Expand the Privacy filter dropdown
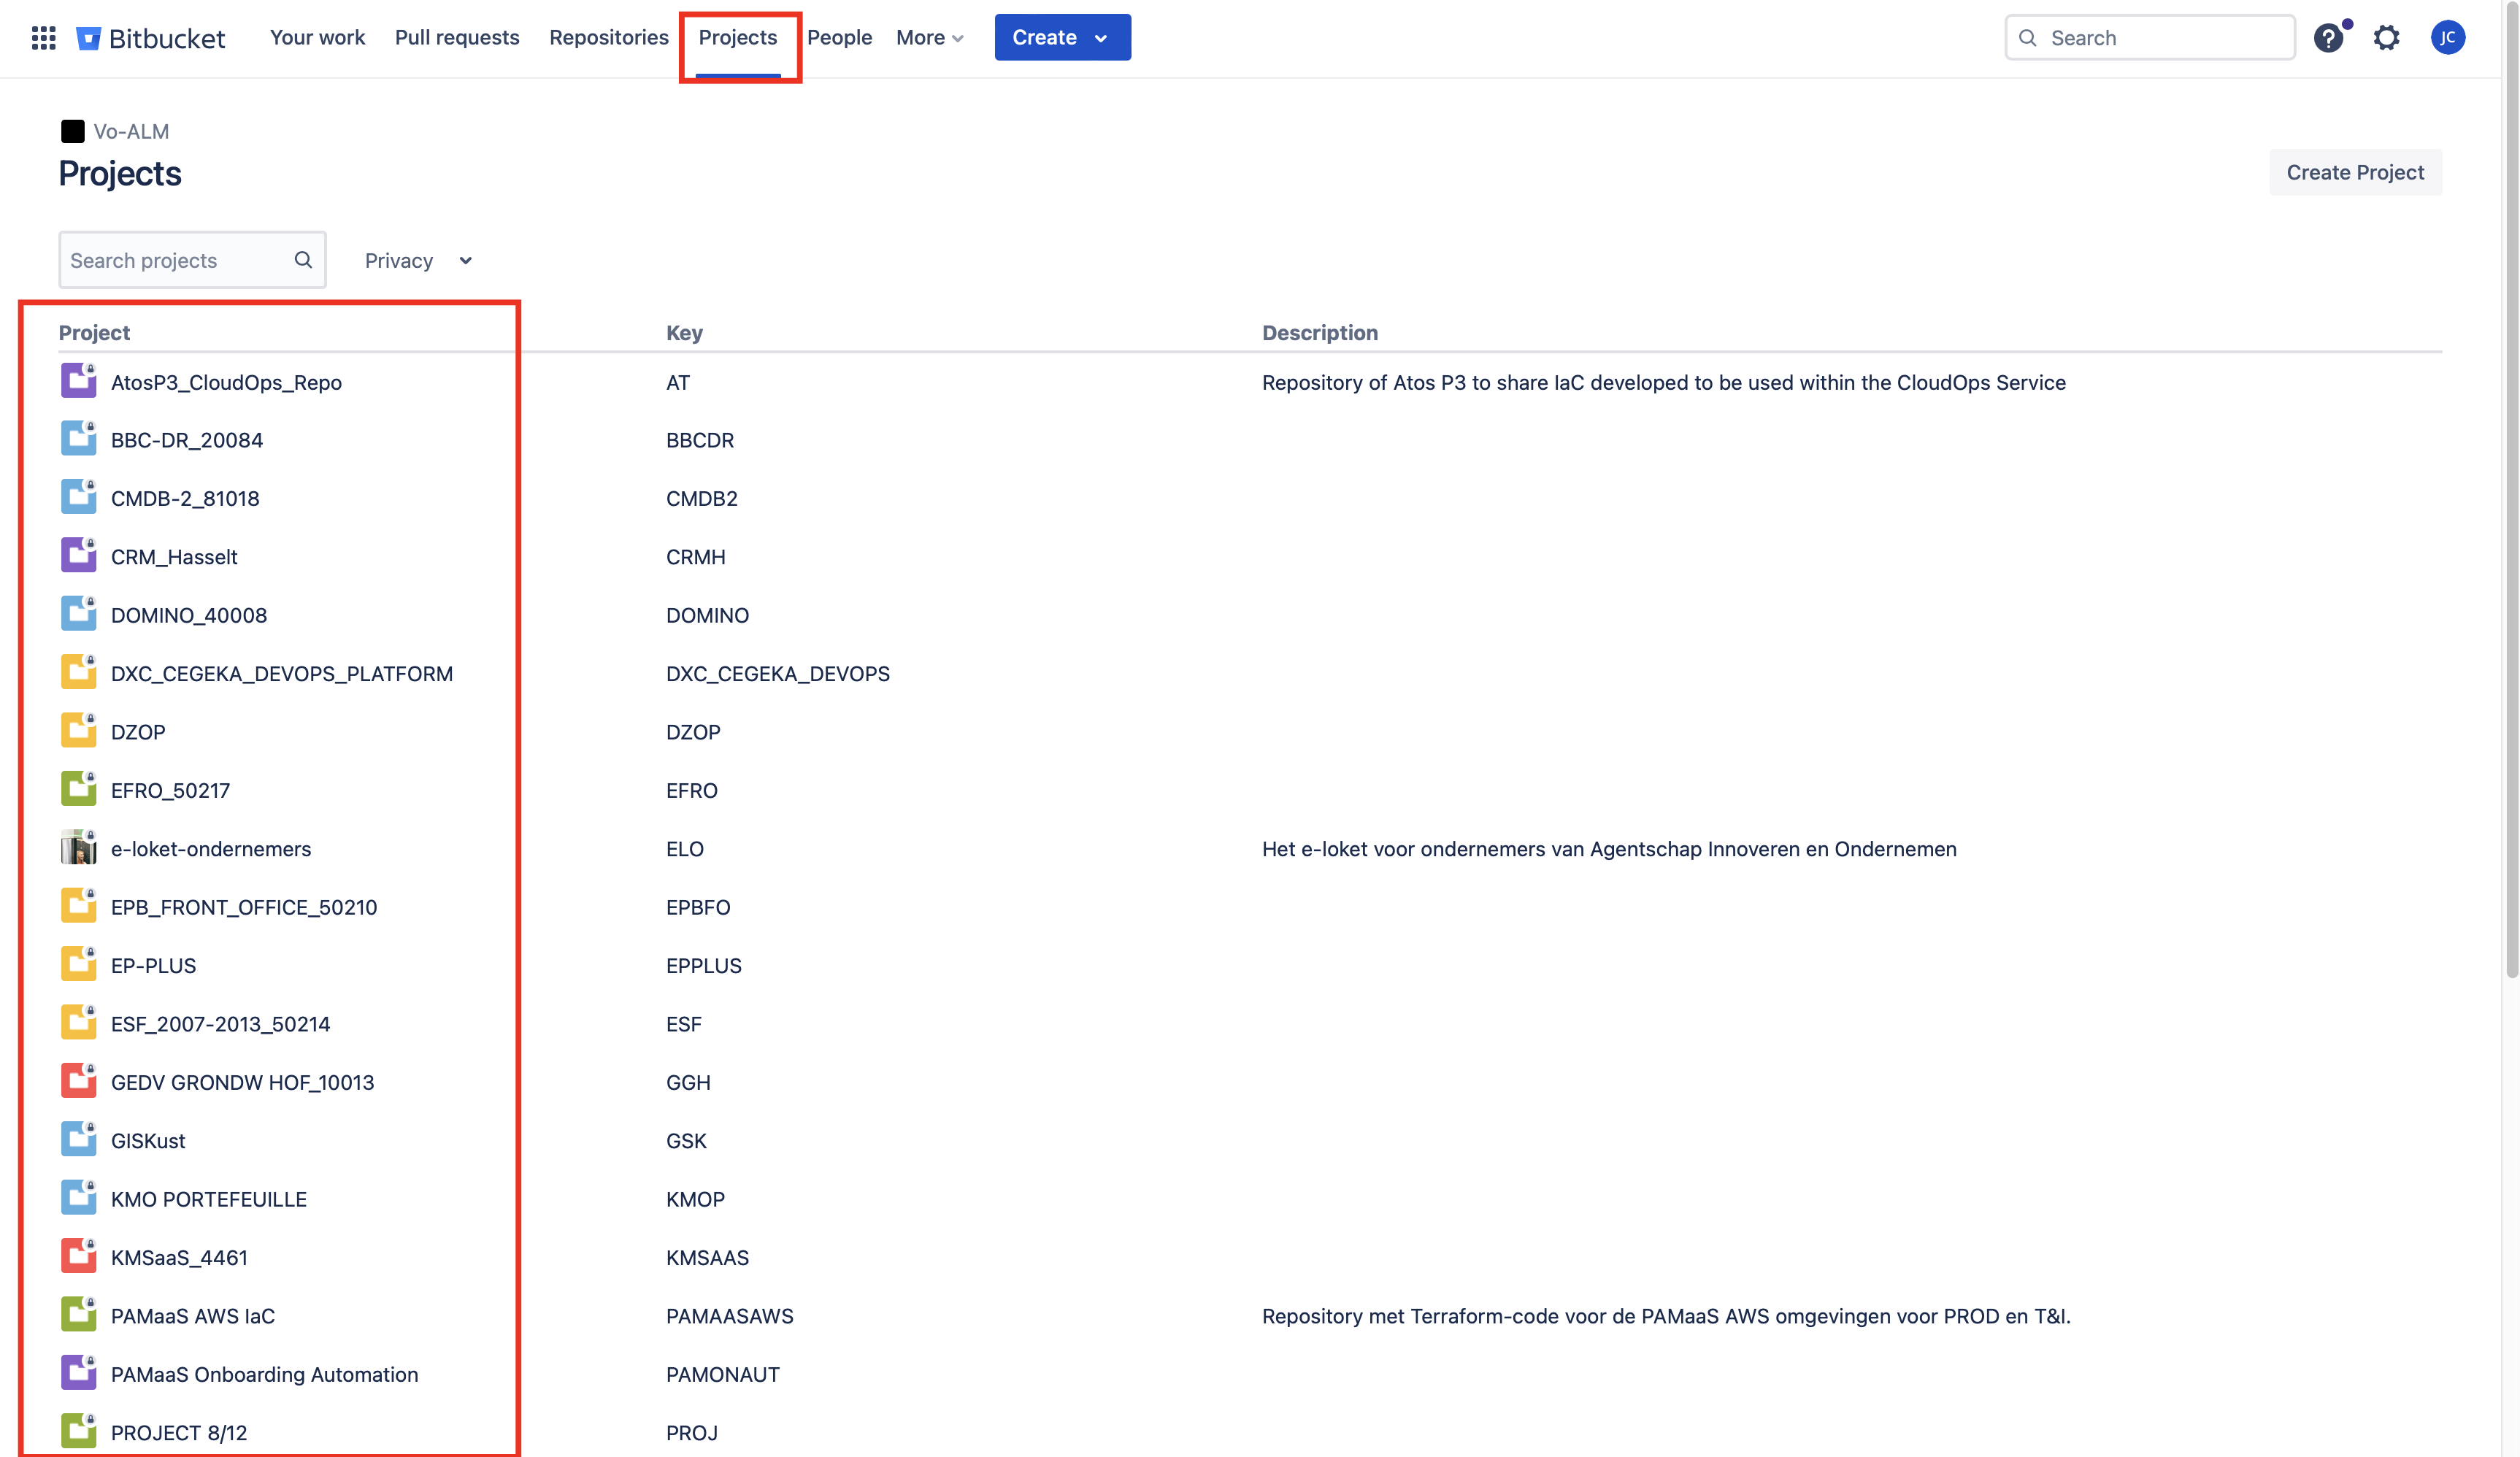Viewport: 2520px width, 1457px height. [x=418, y=260]
